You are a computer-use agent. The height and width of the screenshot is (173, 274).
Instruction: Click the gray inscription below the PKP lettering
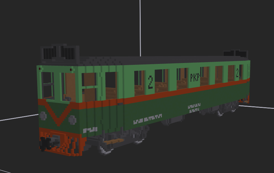click(194, 107)
